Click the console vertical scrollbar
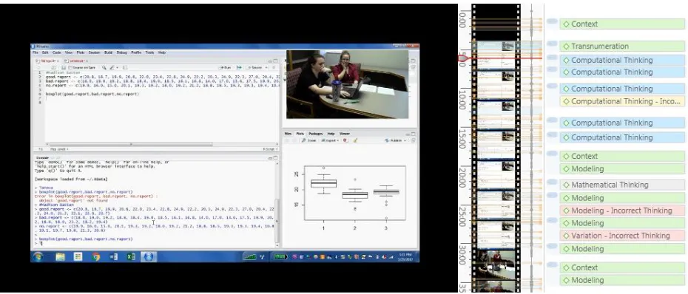The height and width of the screenshot is (294, 688). point(277,222)
